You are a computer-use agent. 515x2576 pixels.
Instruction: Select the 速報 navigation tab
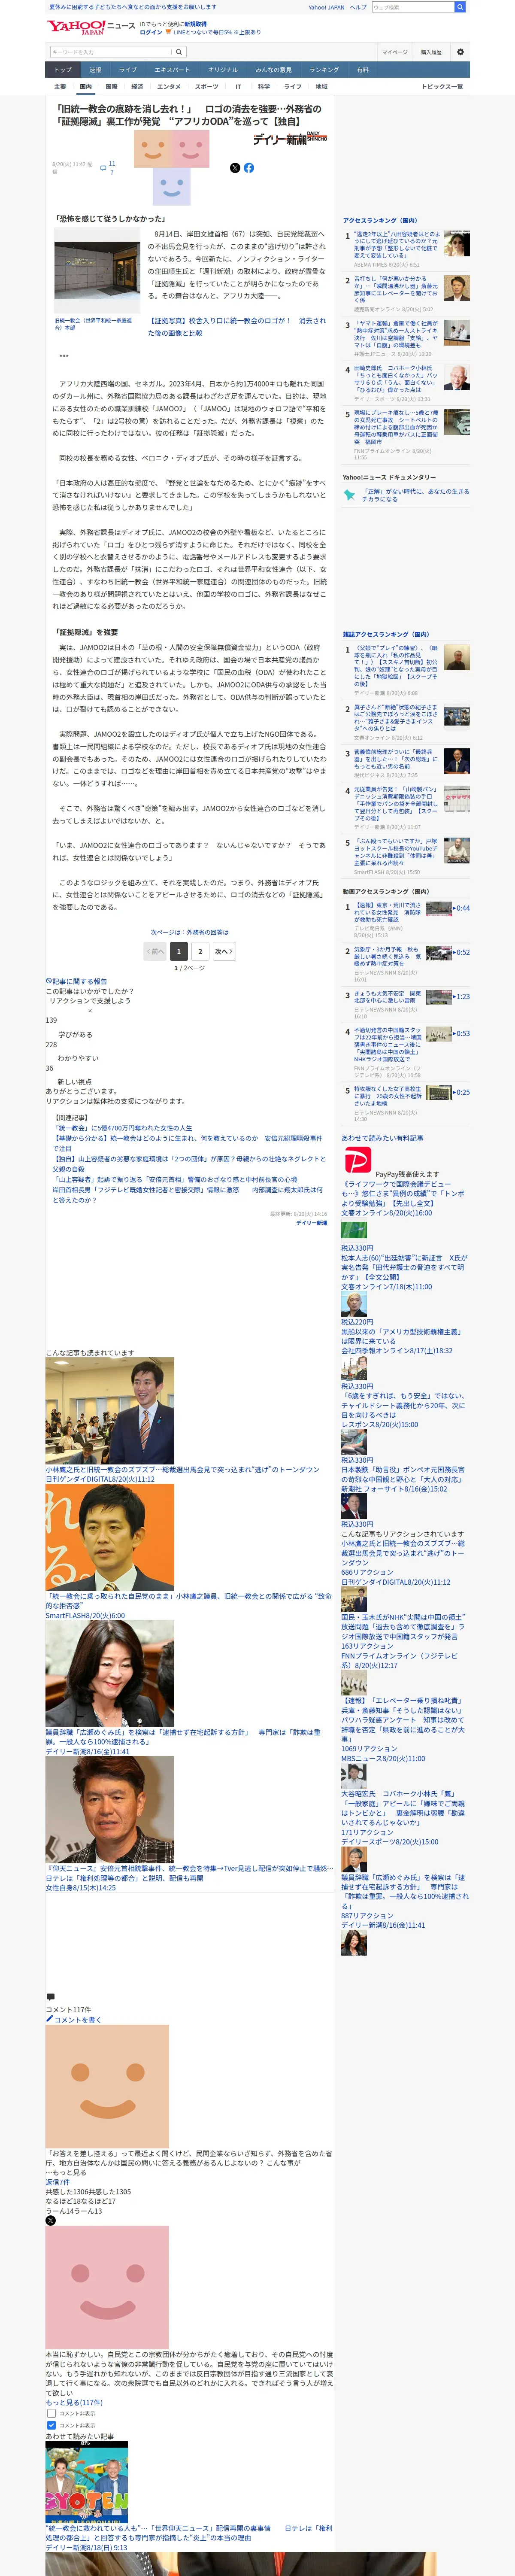[95, 70]
